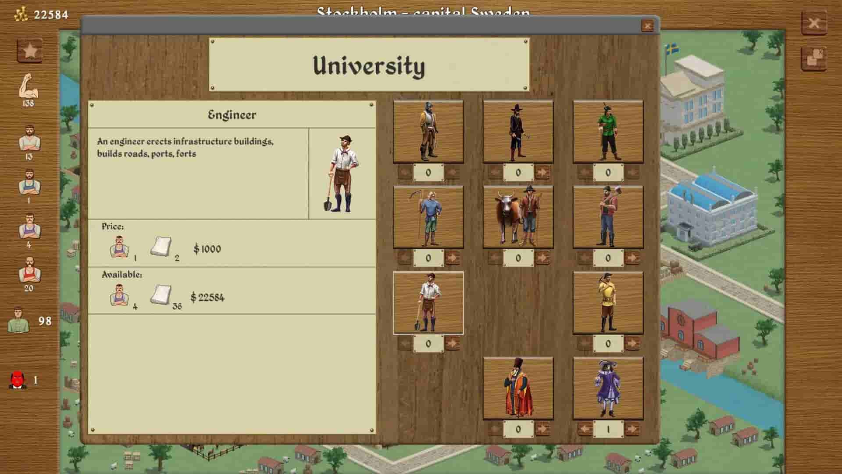Increase engineer count with right arrow
The height and width of the screenshot is (474, 842).
pyautogui.click(x=452, y=343)
